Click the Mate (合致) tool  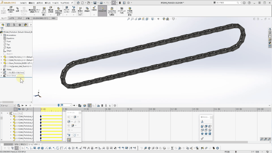[17, 10]
